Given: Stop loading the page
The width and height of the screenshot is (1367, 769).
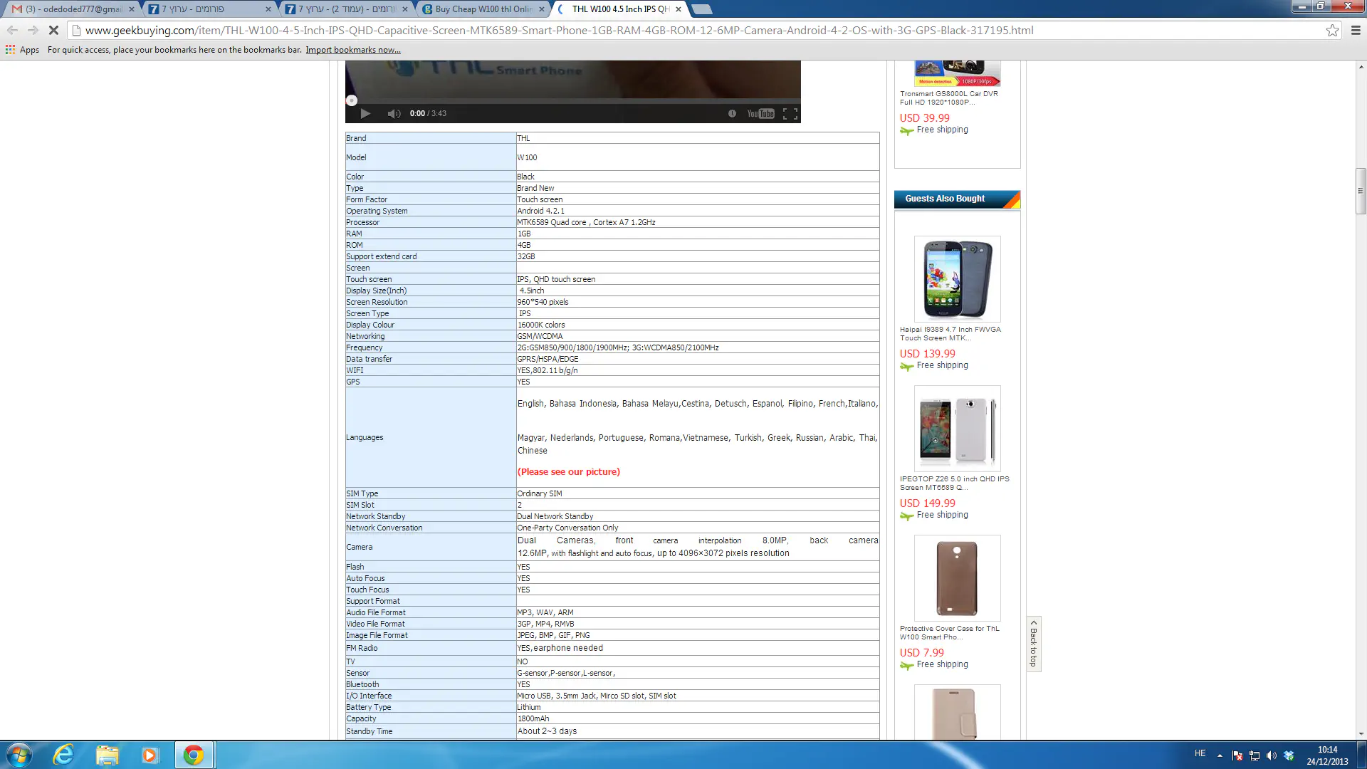Looking at the screenshot, I should coord(53,31).
